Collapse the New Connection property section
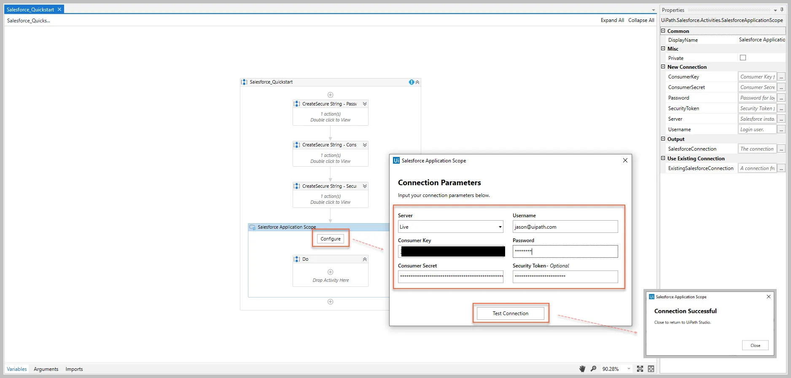The width and height of the screenshot is (791, 378). (663, 67)
